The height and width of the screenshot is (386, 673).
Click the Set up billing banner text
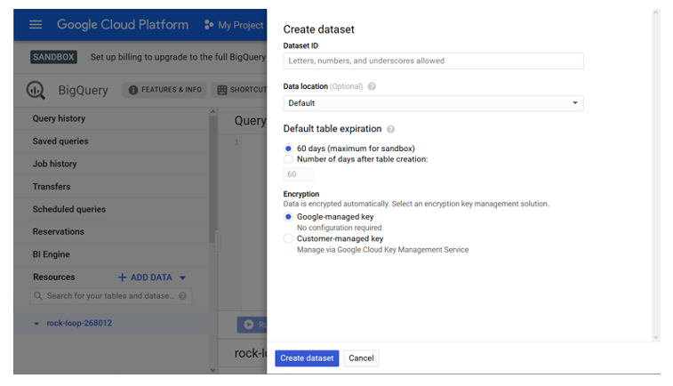pos(178,57)
